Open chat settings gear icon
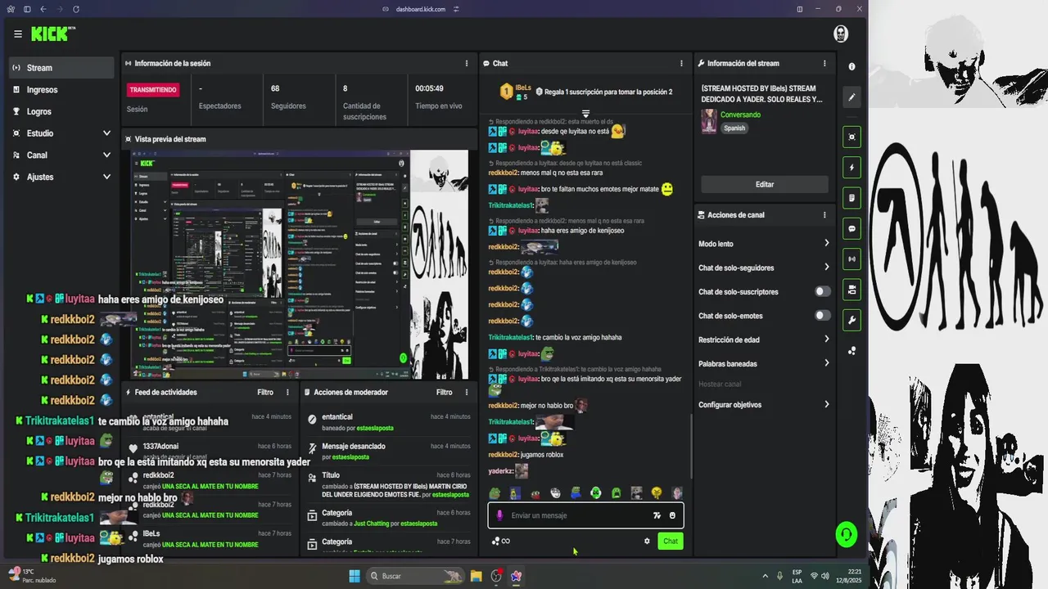Image resolution: width=1048 pixels, height=589 pixels. (647, 542)
